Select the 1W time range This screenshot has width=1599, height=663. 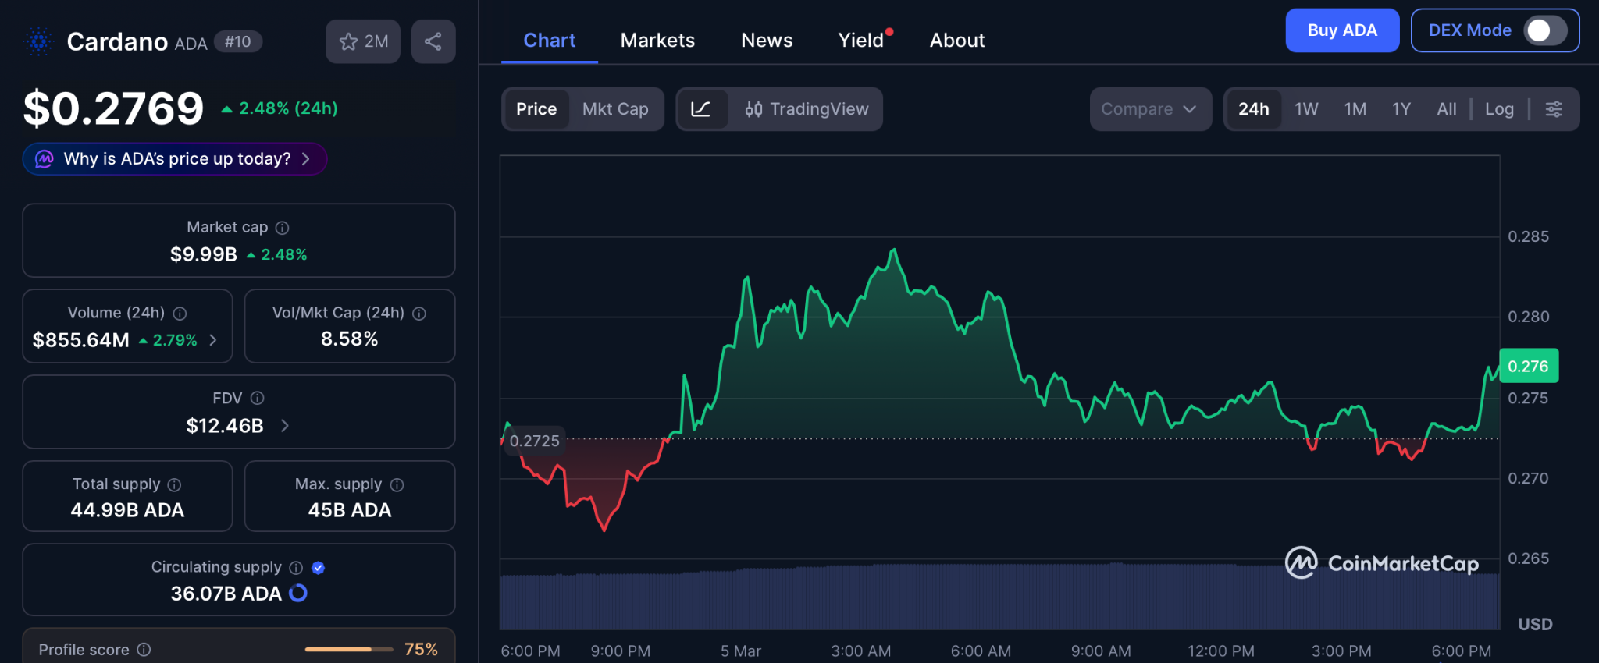click(x=1306, y=109)
